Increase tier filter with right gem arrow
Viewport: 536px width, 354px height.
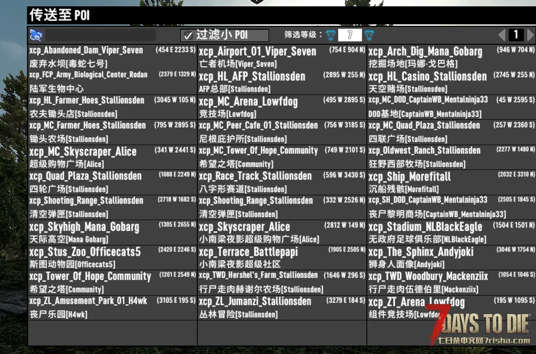point(369,35)
